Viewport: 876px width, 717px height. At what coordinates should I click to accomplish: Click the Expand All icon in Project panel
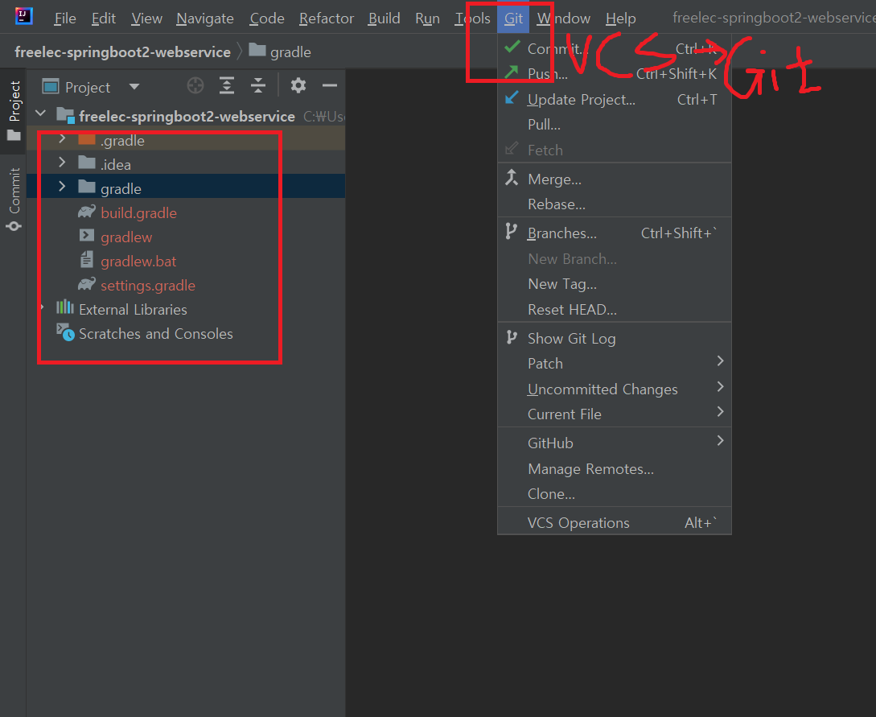(226, 86)
